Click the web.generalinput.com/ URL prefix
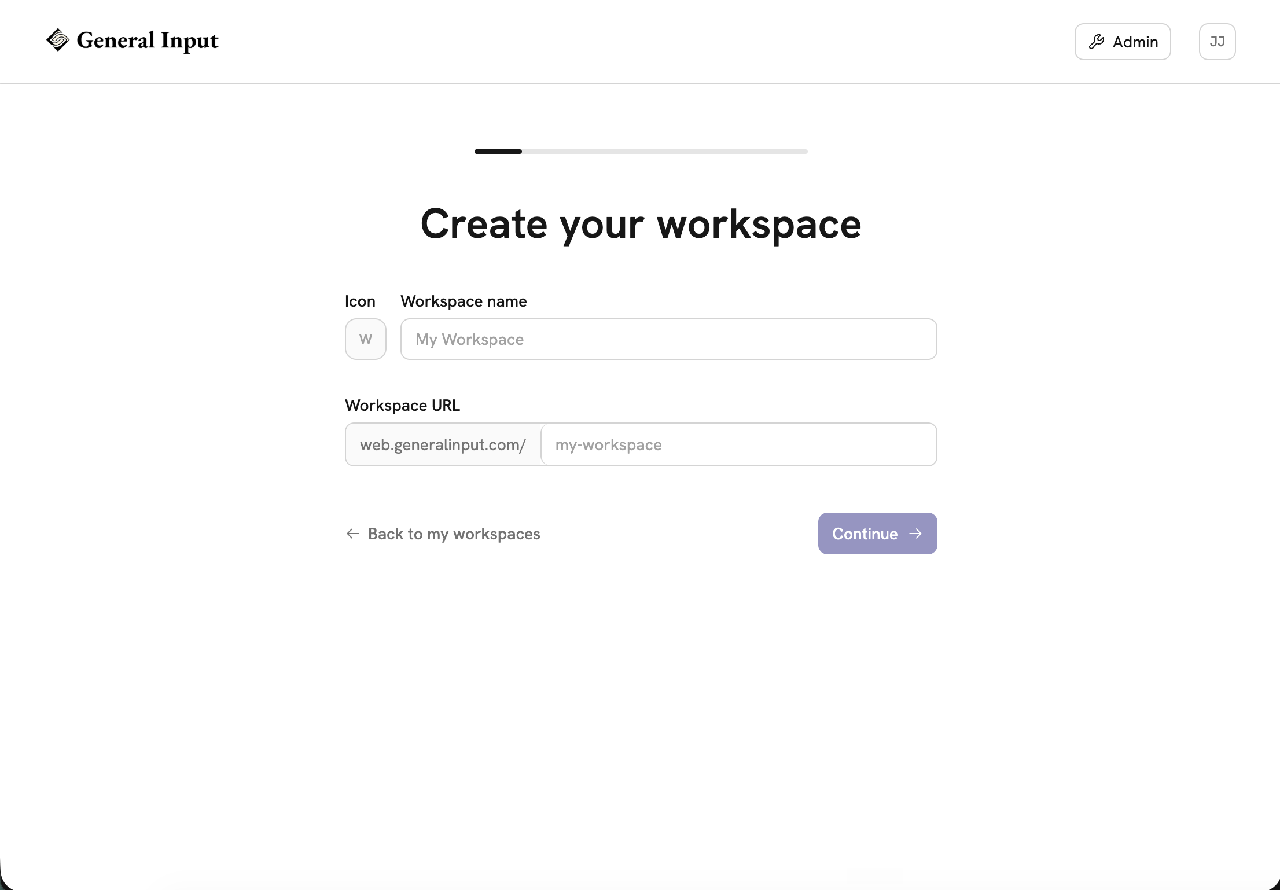This screenshot has height=890, width=1280. [x=443, y=444]
